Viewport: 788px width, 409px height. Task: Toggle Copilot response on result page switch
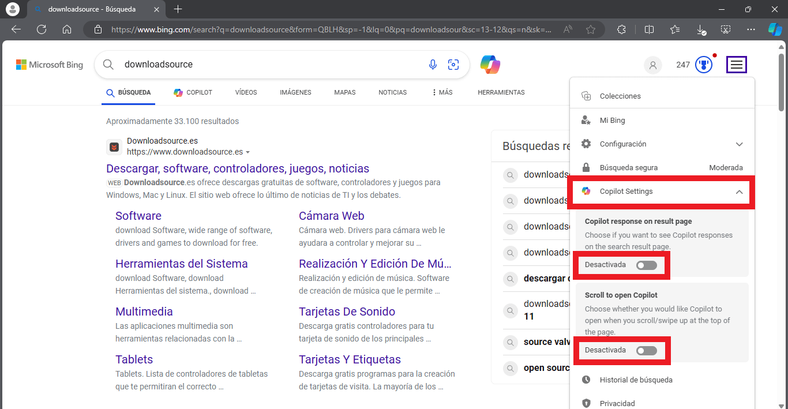click(646, 265)
